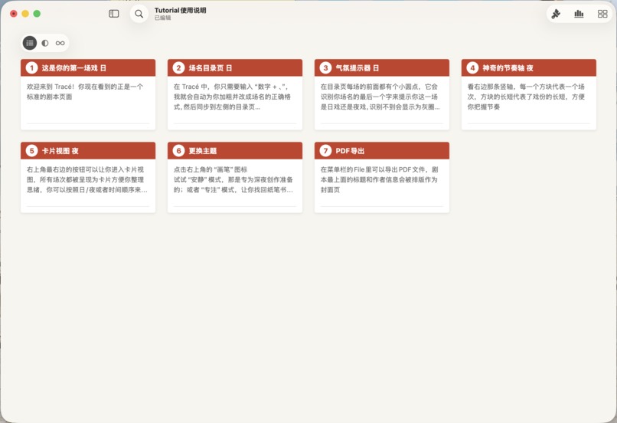
Task: Open scene card 更换主题
Action: pos(235,177)
